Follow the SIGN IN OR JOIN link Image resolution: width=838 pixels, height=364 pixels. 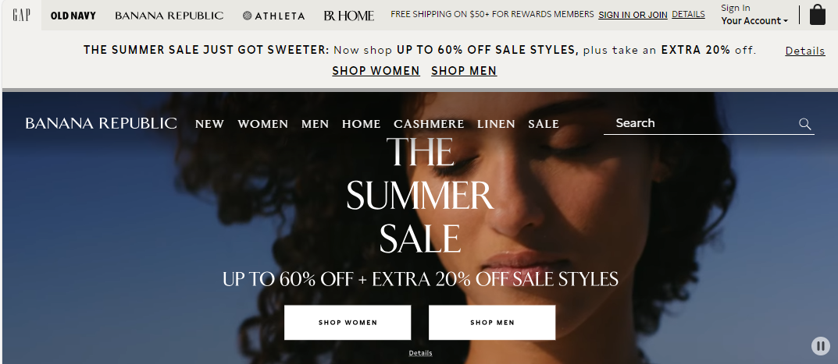point(633,15)
